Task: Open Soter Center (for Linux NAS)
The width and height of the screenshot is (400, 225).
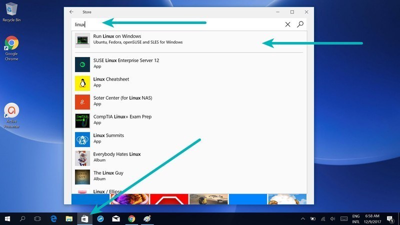Action: pyautogui.click(x=122, y=100)
